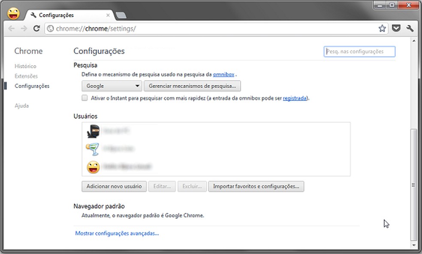The width and height of the screenshot is (422, 254).
Task: Click the forward navigation arrow
Action: [x=24, y=28]
